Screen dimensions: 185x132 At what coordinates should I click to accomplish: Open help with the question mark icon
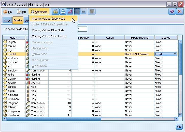pyautogui.click(x=172, y=11)
